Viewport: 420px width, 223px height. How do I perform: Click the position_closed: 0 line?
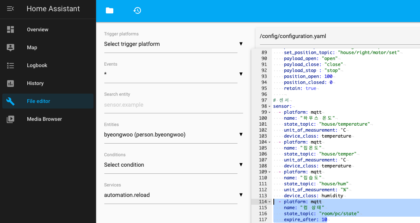pos(308,82)
